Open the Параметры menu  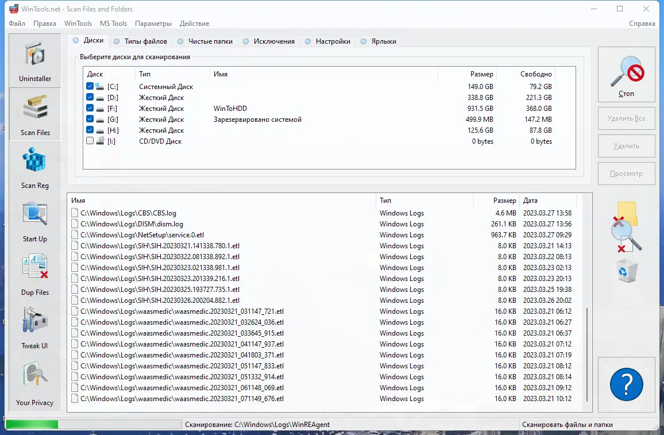pyautogui.click(x=153, y=24)
